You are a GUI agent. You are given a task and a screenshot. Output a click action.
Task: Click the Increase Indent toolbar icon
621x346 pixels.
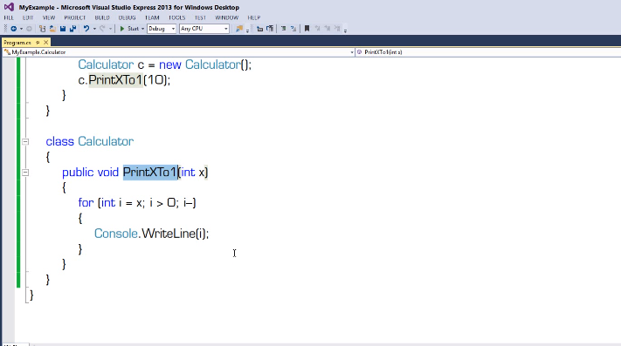[293, 29]
